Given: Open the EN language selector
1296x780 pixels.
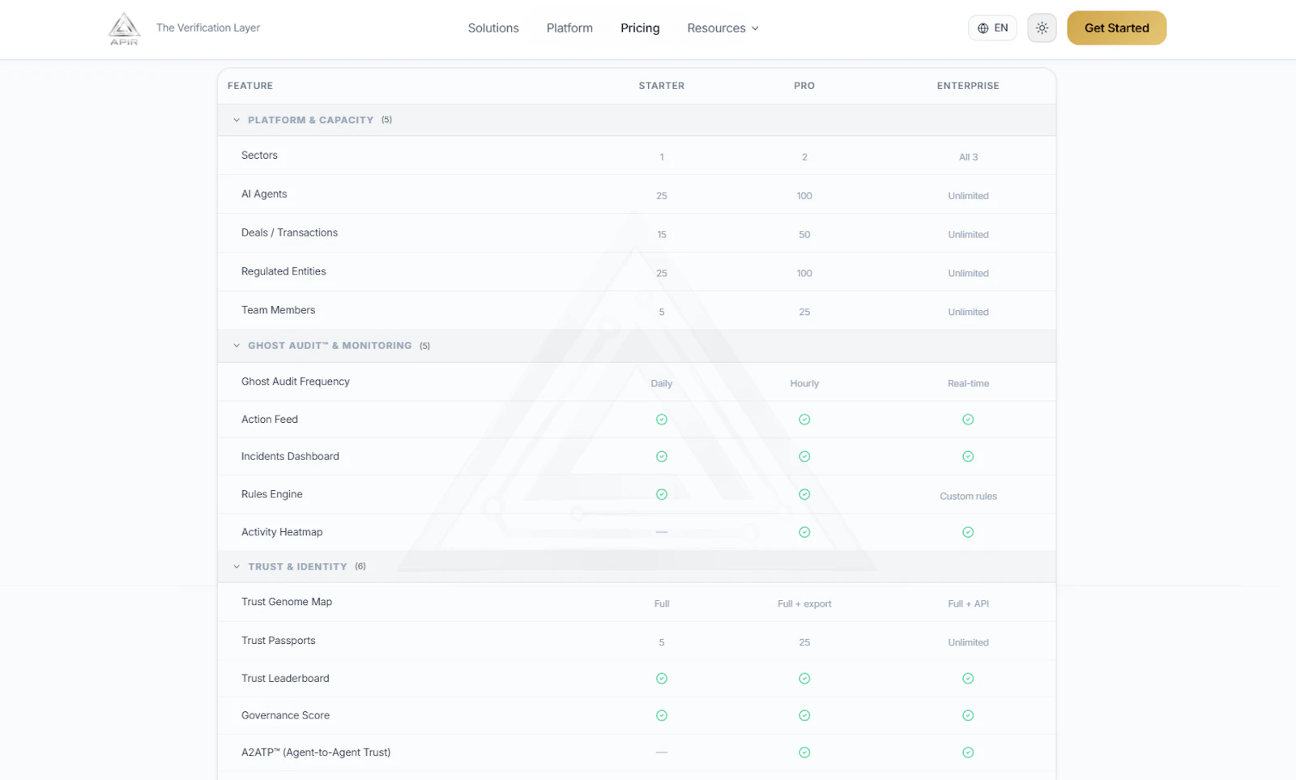Looking at the screenshot, I should (992, 28).
